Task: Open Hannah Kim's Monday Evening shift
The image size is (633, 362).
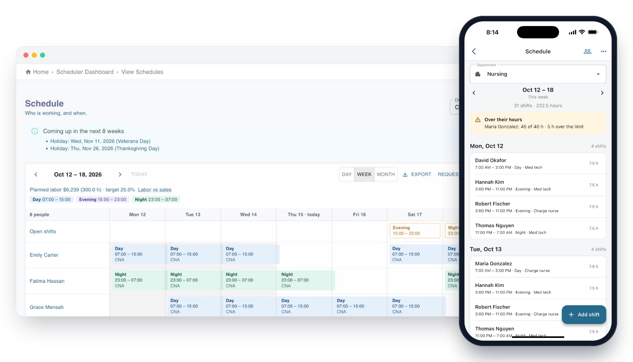Action: pyautogui.click(x=538, y=185)
